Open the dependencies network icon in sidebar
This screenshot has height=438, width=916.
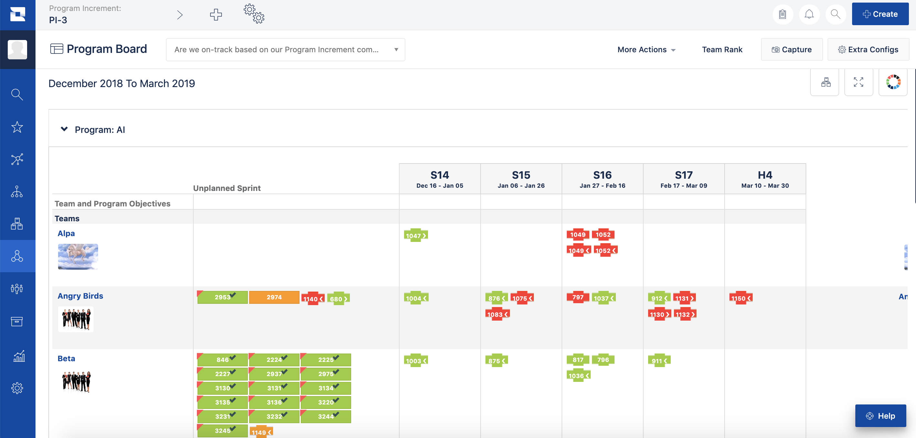[17, 159]
